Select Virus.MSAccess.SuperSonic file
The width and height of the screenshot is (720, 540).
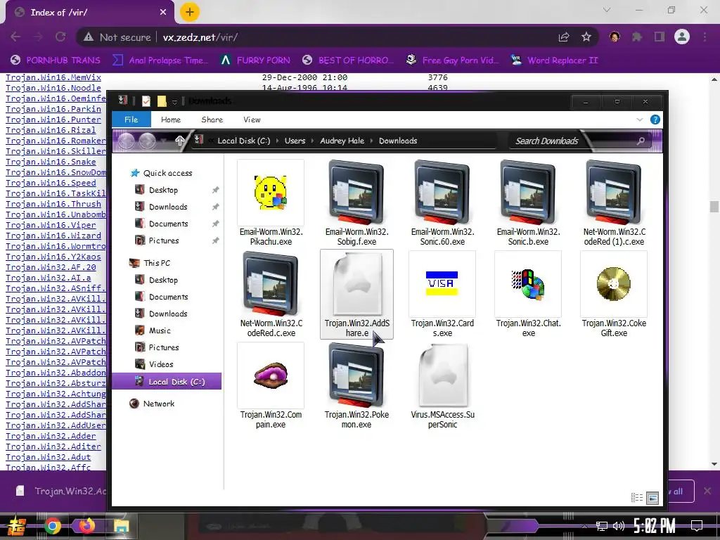[442, 386]
